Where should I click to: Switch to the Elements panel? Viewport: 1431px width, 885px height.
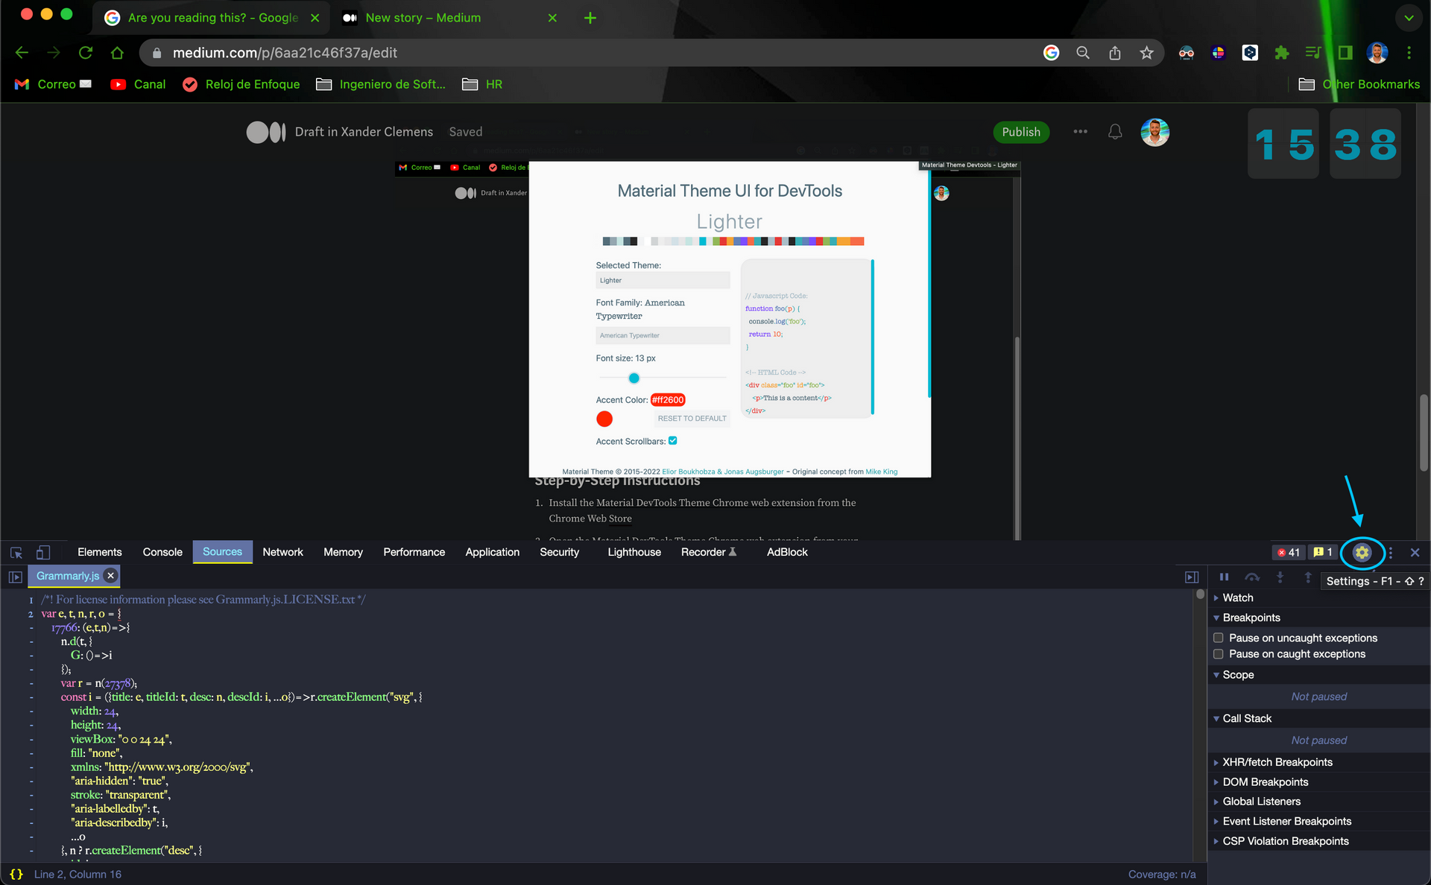[99, 552]
